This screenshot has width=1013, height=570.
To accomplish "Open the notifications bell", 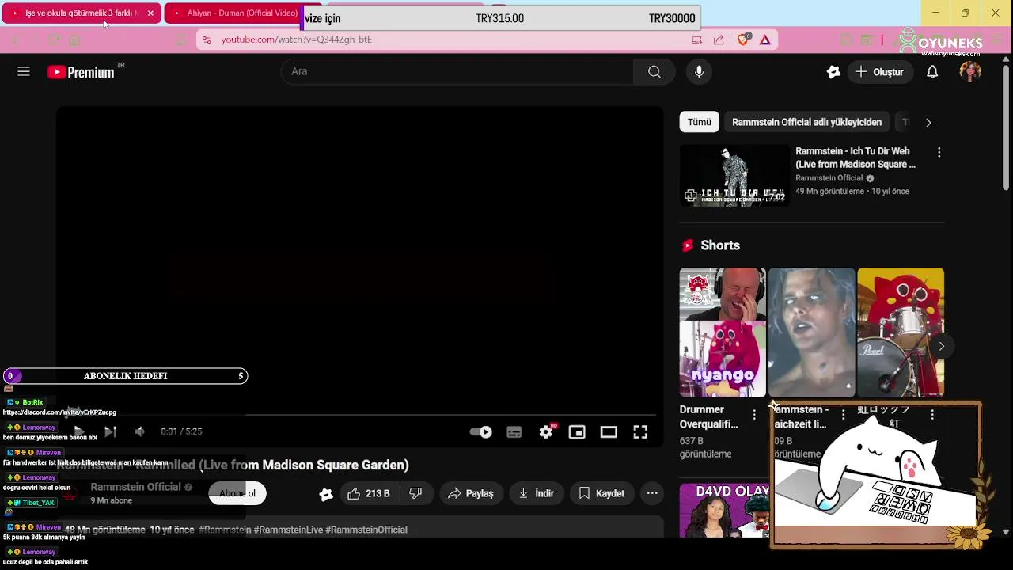I will click(932, 72).
